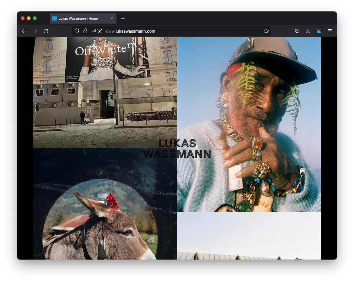Open the portrait with fern leaves

249,124
